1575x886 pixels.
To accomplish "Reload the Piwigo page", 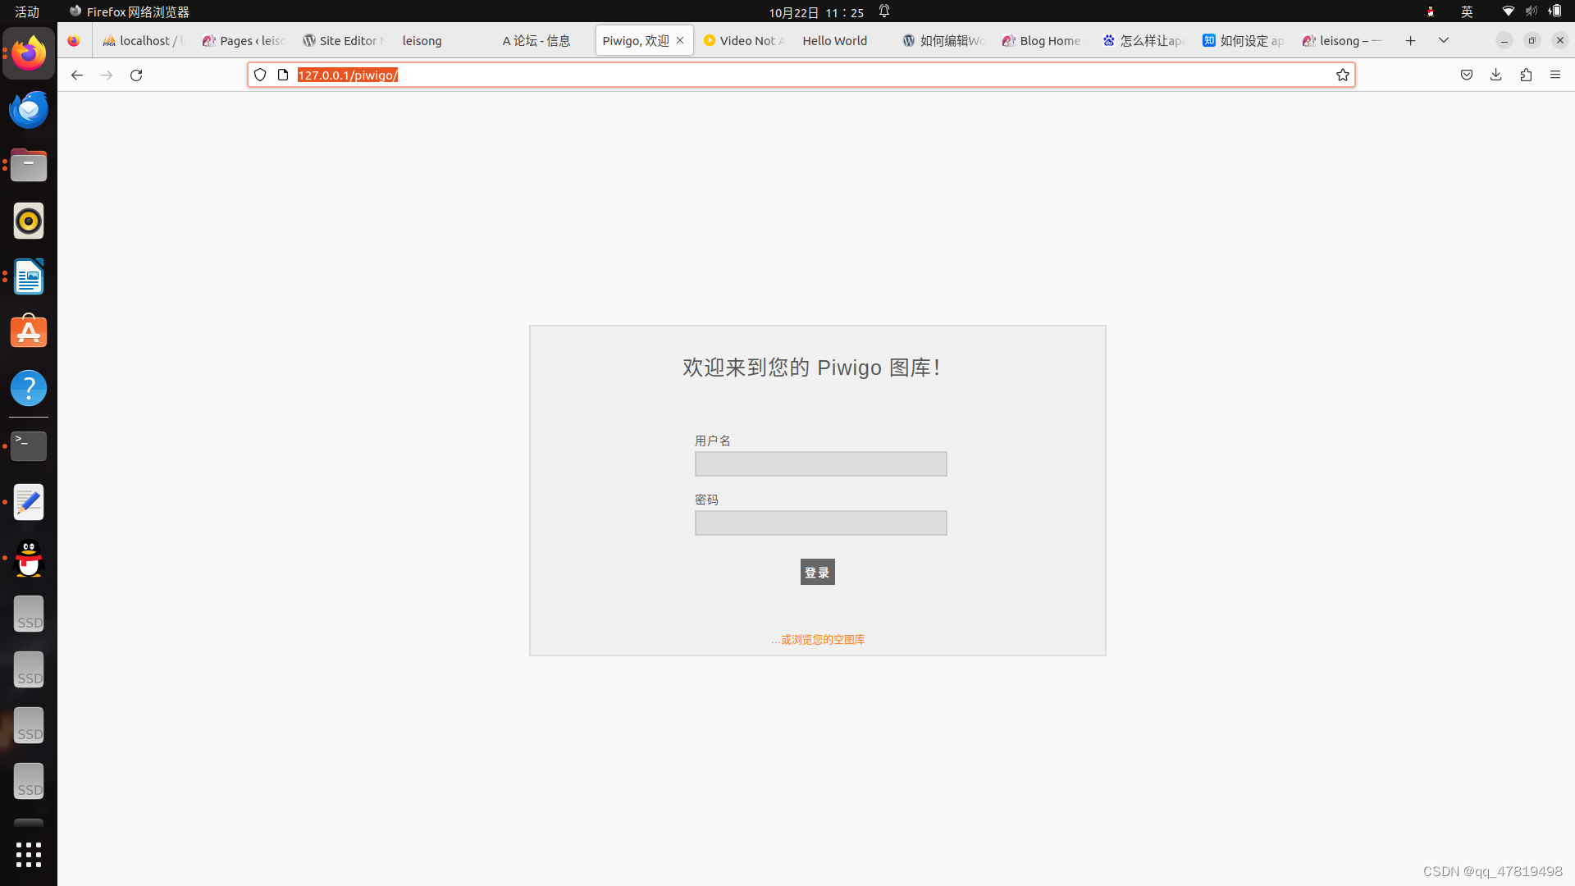I will tap(135, 75).
